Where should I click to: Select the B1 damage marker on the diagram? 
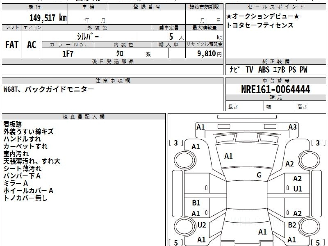196,203
